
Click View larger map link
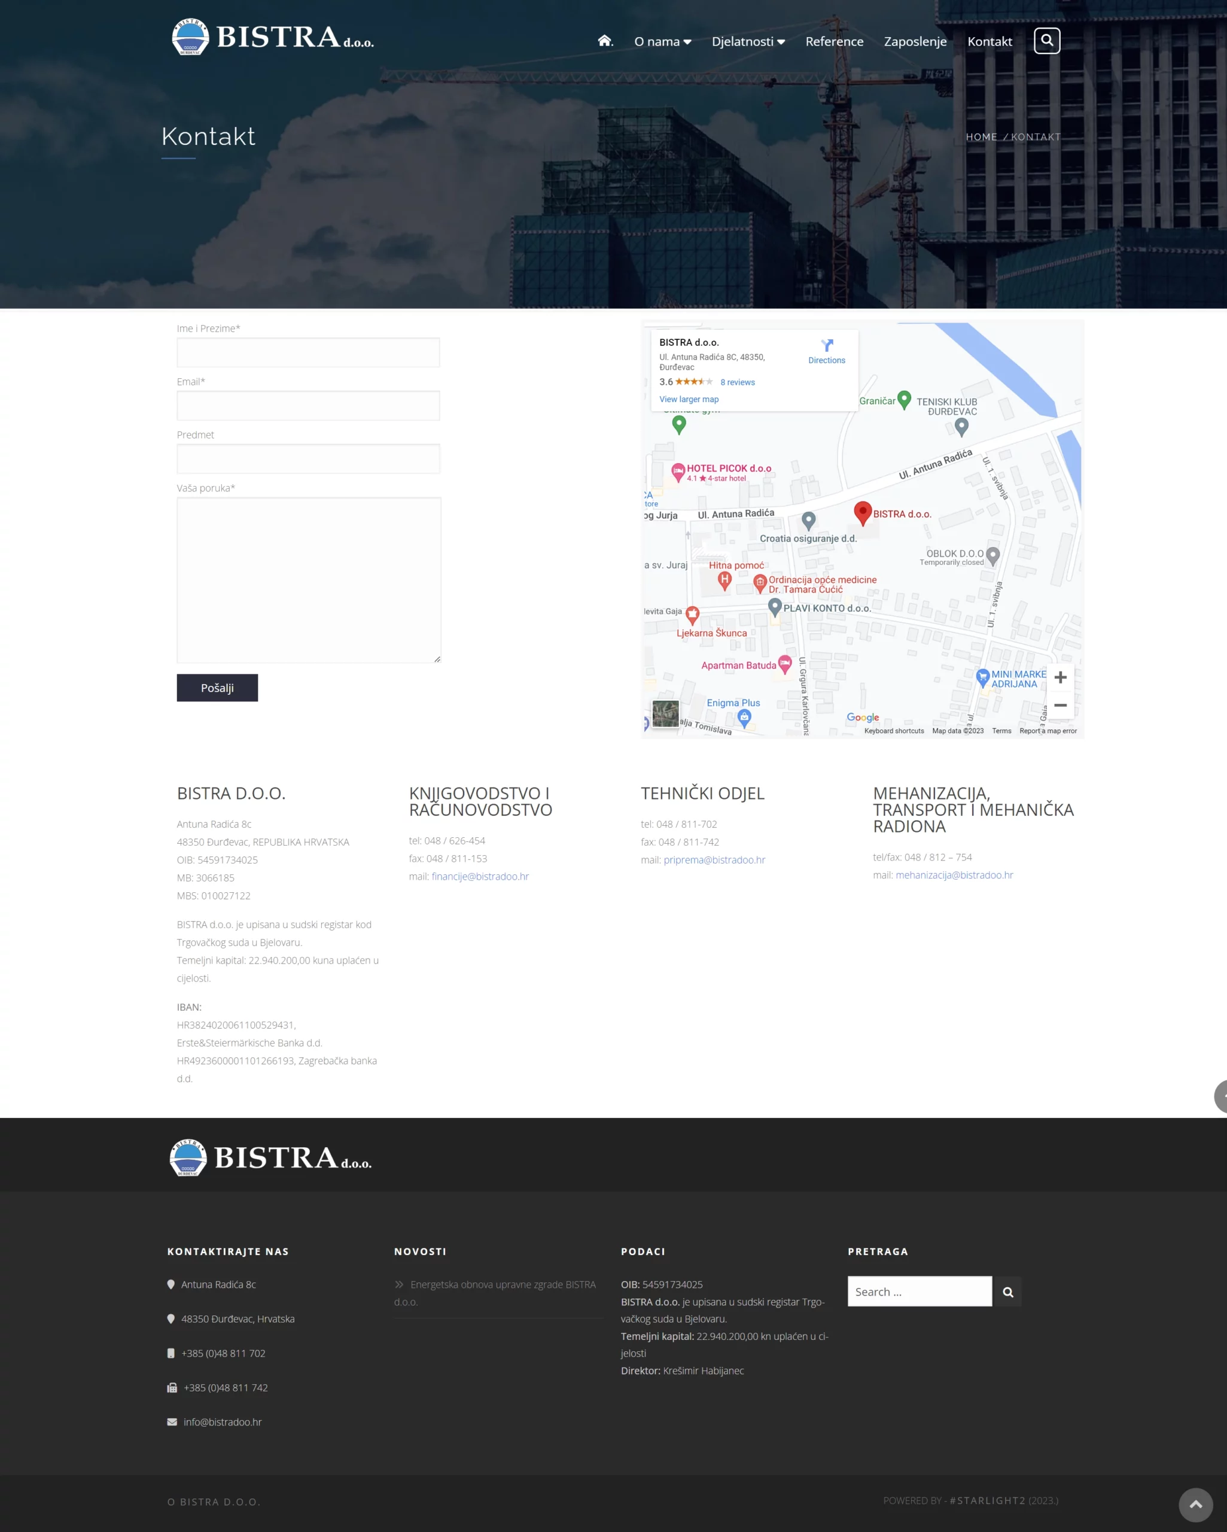(x=689, y=399)
